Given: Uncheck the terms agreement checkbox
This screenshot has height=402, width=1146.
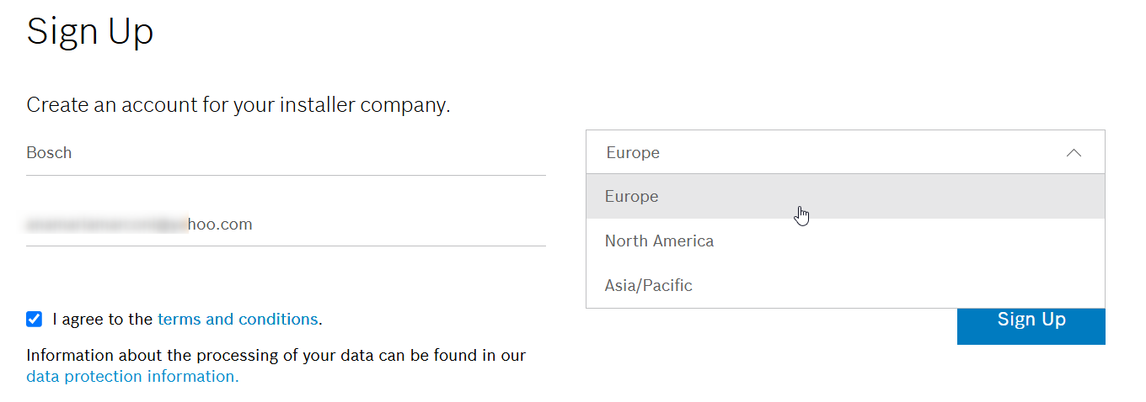Looking at the screenshot, I should click(x=34, y=319).
